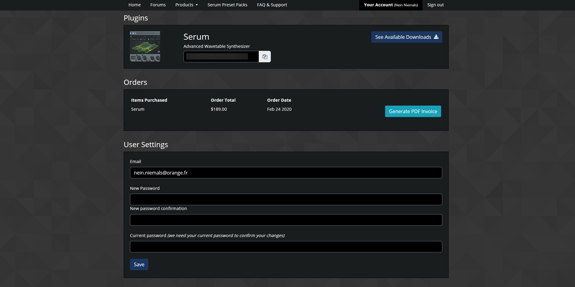575x287 pixels.
Task: Focus the Email input field
Action: 286,173
